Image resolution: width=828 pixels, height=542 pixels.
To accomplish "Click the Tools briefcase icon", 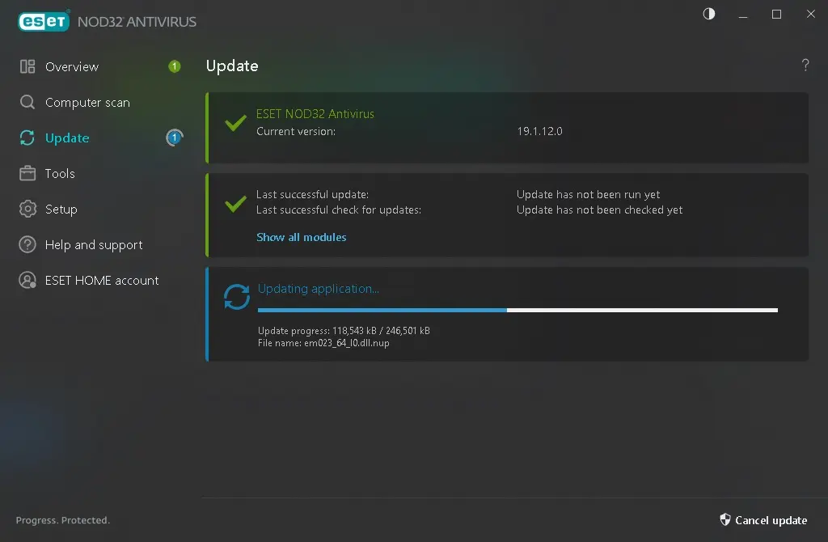I will point(27,173).
